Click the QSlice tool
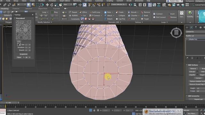Image resolution: width=205 pixels, height=115 pixels. pos(83,12)
